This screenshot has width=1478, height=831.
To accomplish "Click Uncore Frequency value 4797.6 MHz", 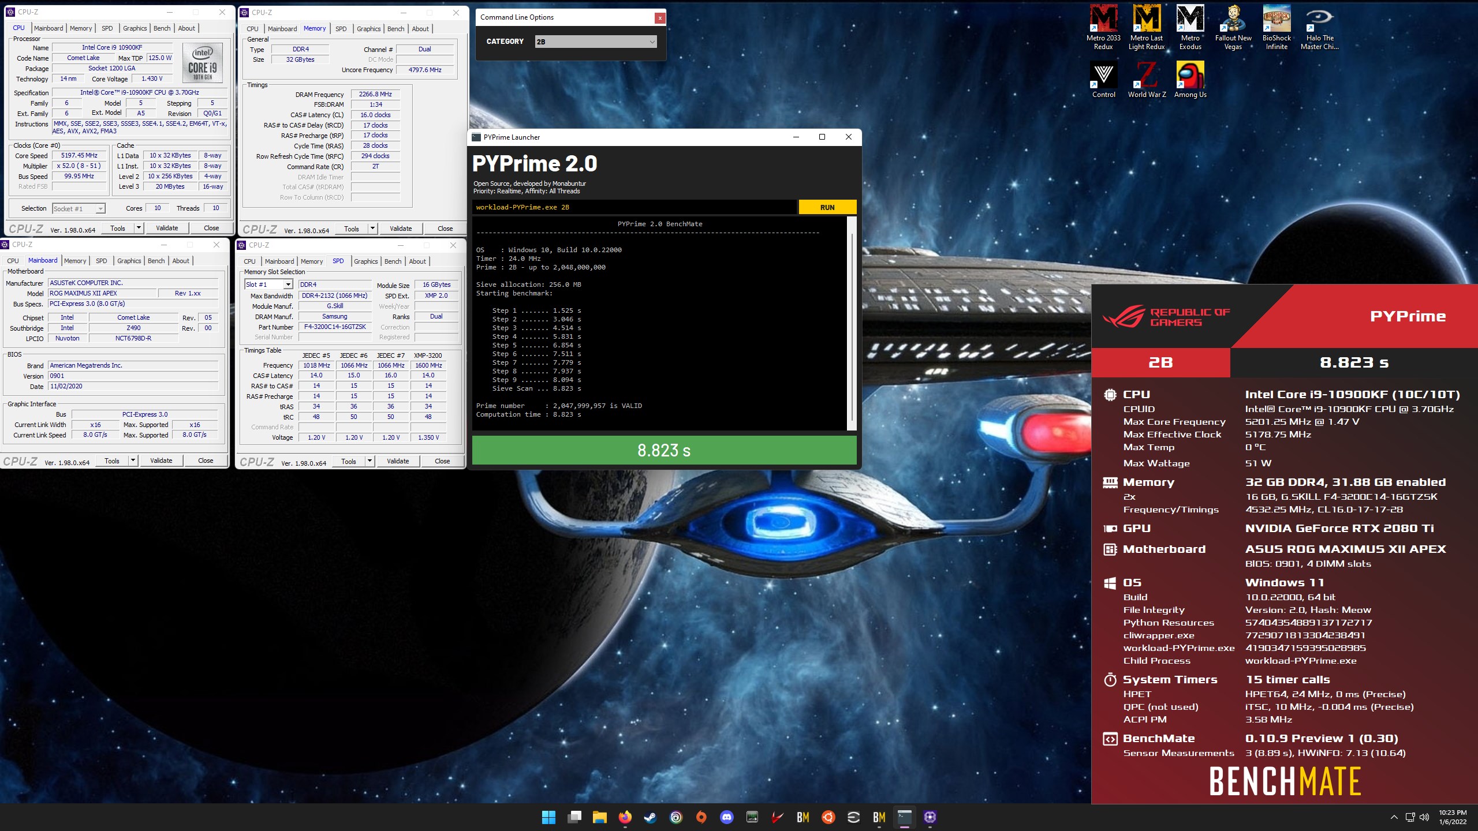I will coord(425,70).
